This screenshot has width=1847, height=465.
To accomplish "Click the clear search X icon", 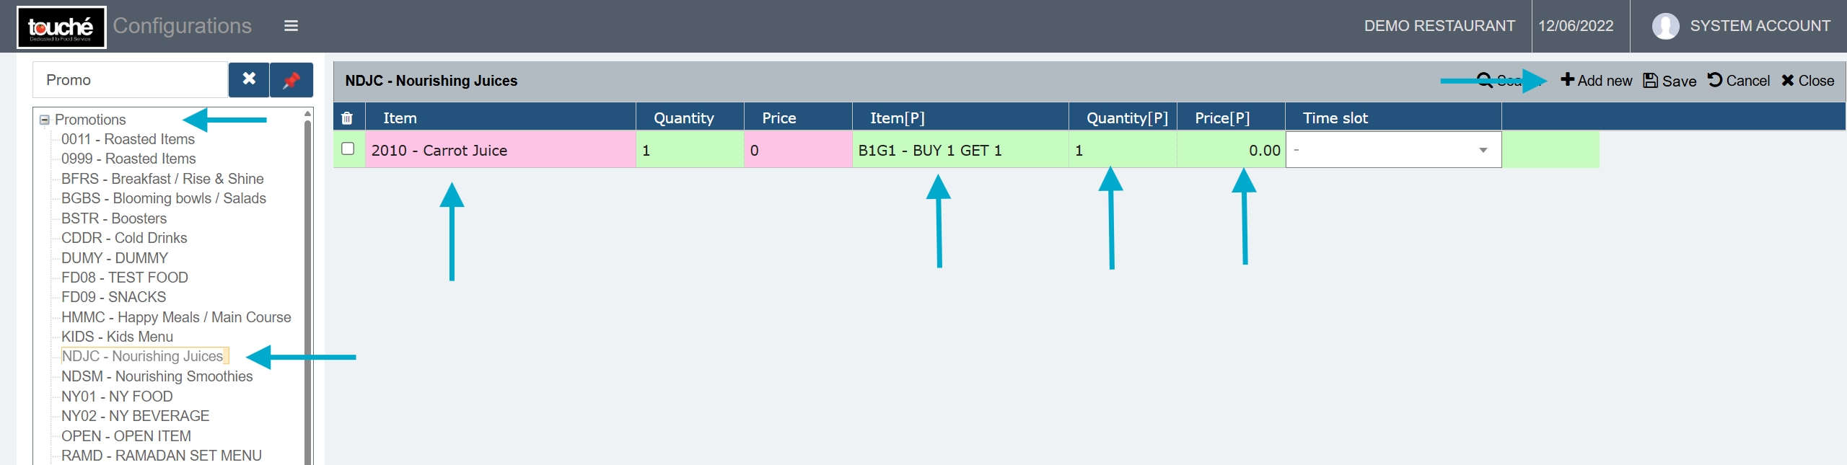I will coord(249,79).
